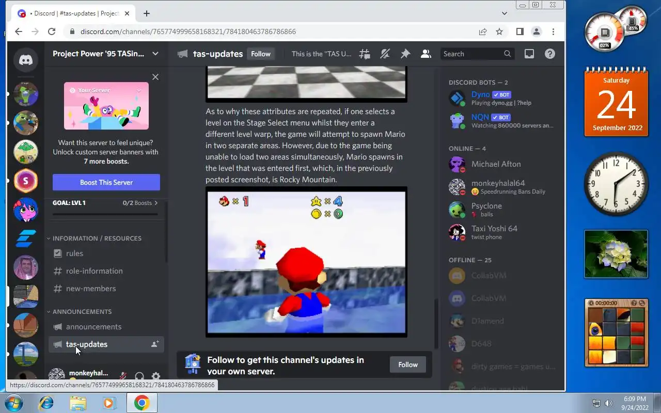
Task: Select the tas-updates channel
Action: (x=106, y=344)
